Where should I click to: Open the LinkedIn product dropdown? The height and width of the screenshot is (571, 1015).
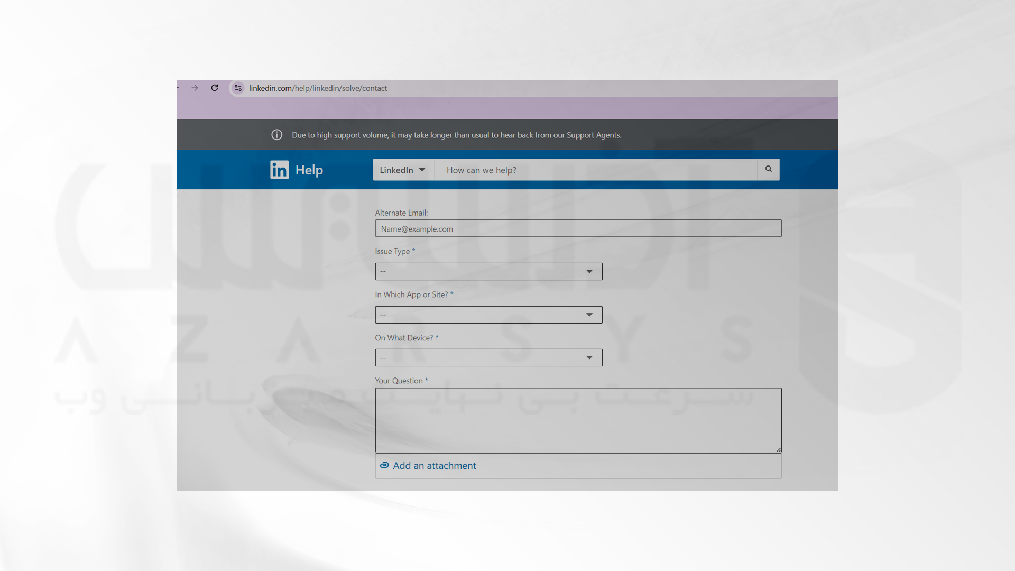(403, 170)
